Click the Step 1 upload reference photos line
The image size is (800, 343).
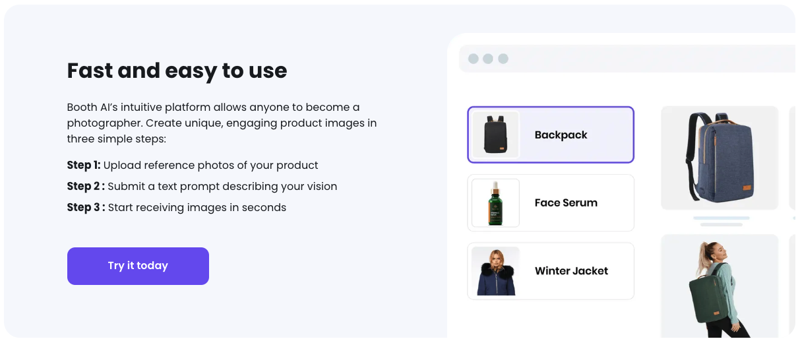(193, 165)
